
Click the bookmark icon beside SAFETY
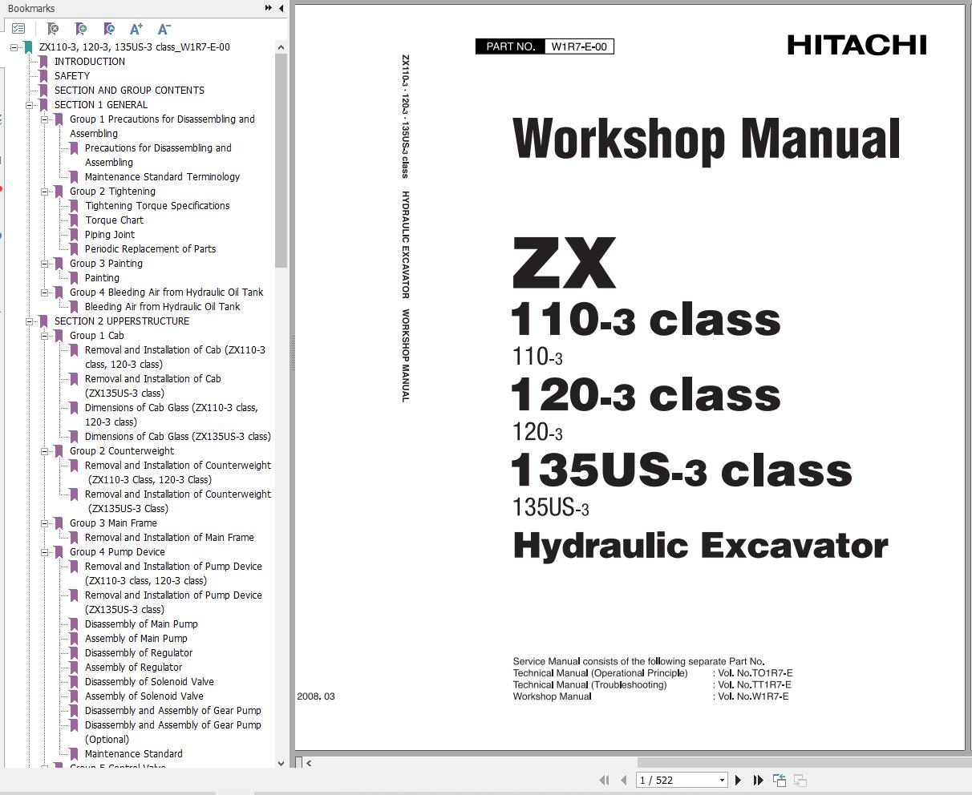(43, 76)
